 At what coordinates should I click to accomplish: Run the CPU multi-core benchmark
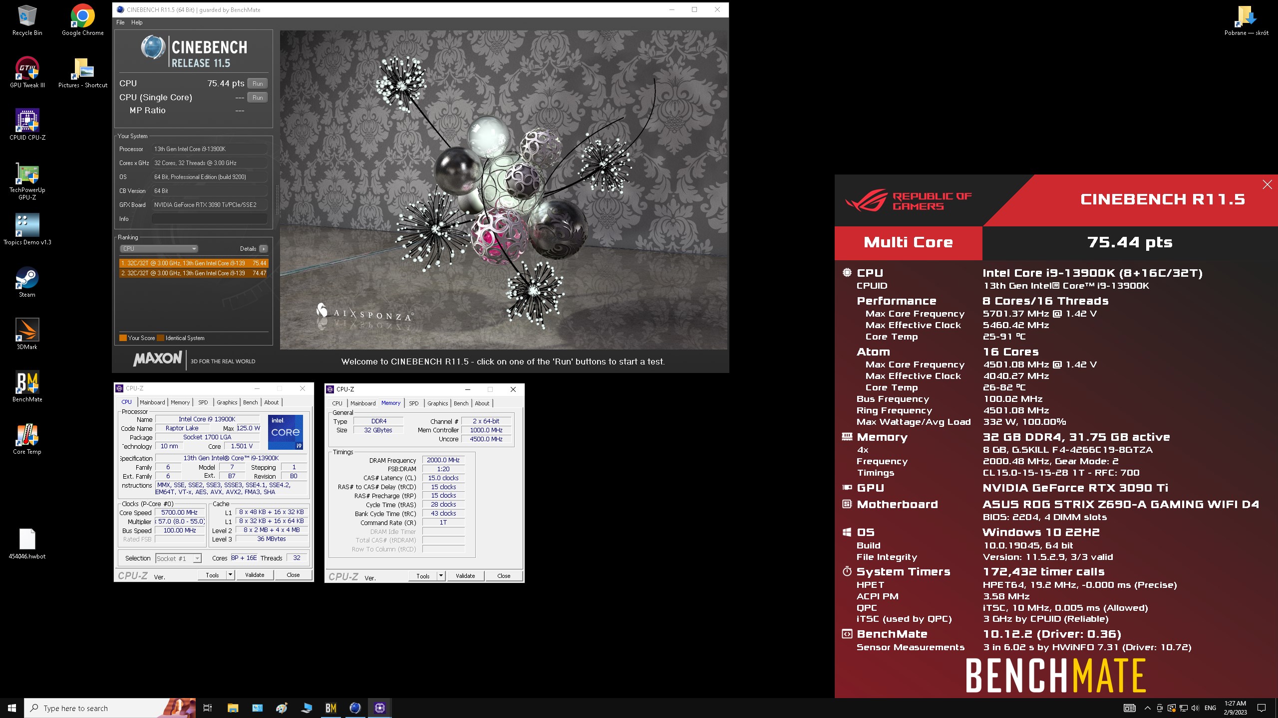click(258, 84)
